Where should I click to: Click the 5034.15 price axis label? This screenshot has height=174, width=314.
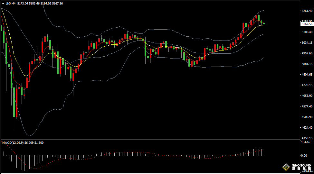pos(306,43)
